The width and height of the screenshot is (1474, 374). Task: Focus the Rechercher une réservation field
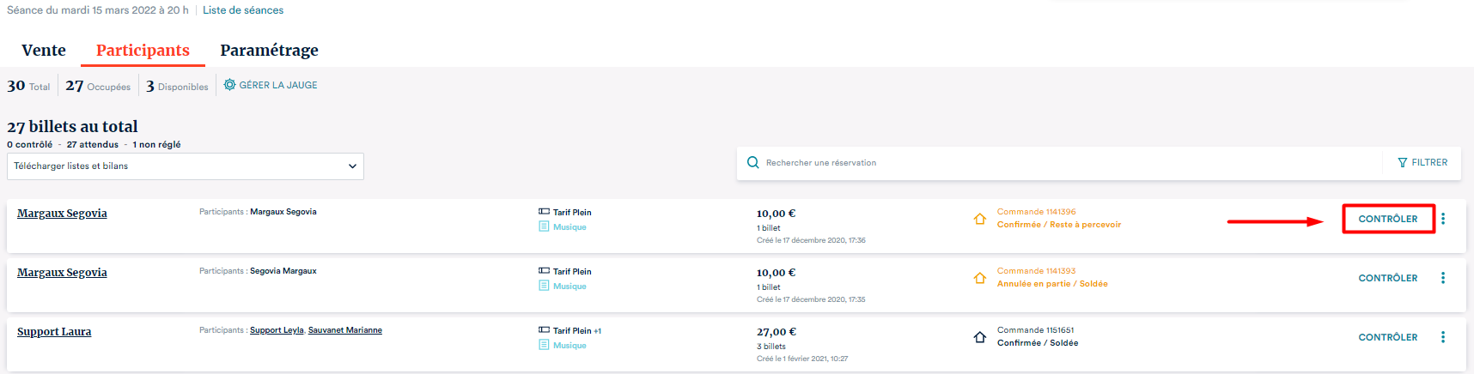(1065, 163)
